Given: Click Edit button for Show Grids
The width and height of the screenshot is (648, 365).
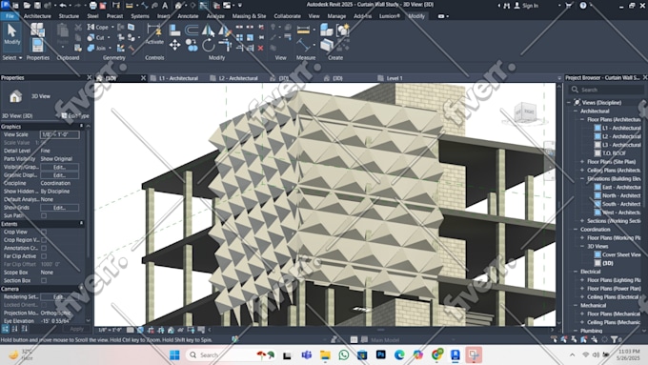Looking at the screenshot, I should (x=59, y=208).
